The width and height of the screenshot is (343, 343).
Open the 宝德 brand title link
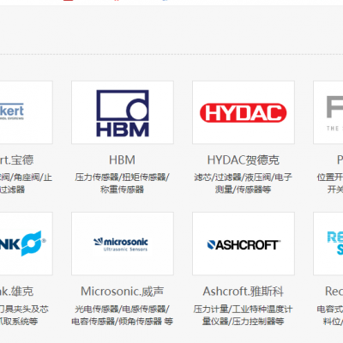[16, 160]
